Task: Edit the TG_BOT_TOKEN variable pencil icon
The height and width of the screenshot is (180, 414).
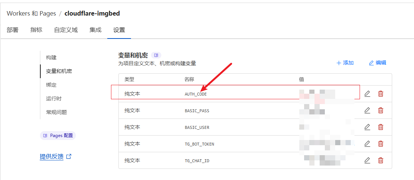Action: [367, 144]
